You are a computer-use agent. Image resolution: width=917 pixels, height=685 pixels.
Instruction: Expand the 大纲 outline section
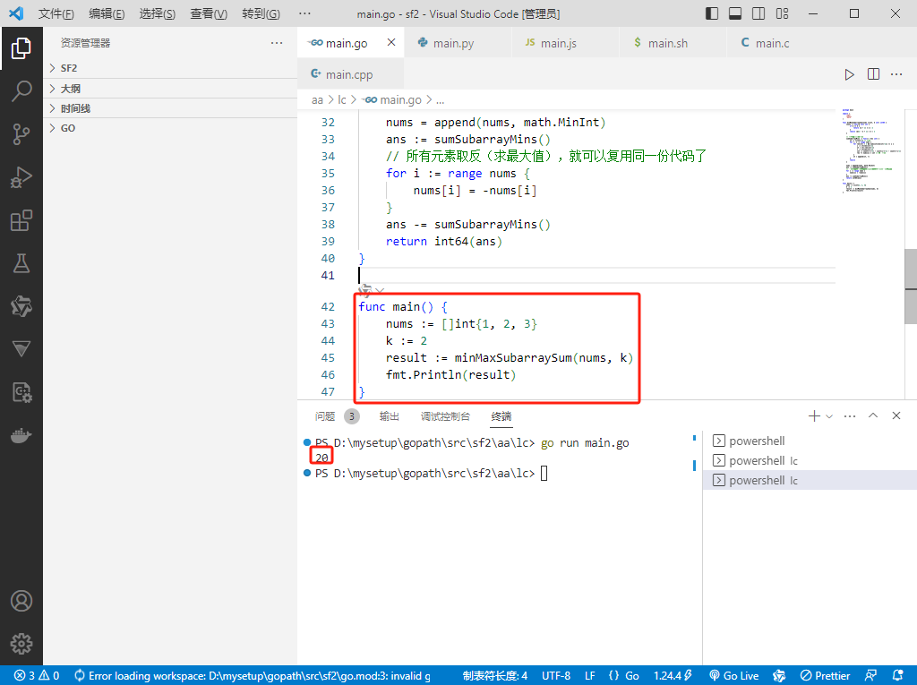(170, 89)
